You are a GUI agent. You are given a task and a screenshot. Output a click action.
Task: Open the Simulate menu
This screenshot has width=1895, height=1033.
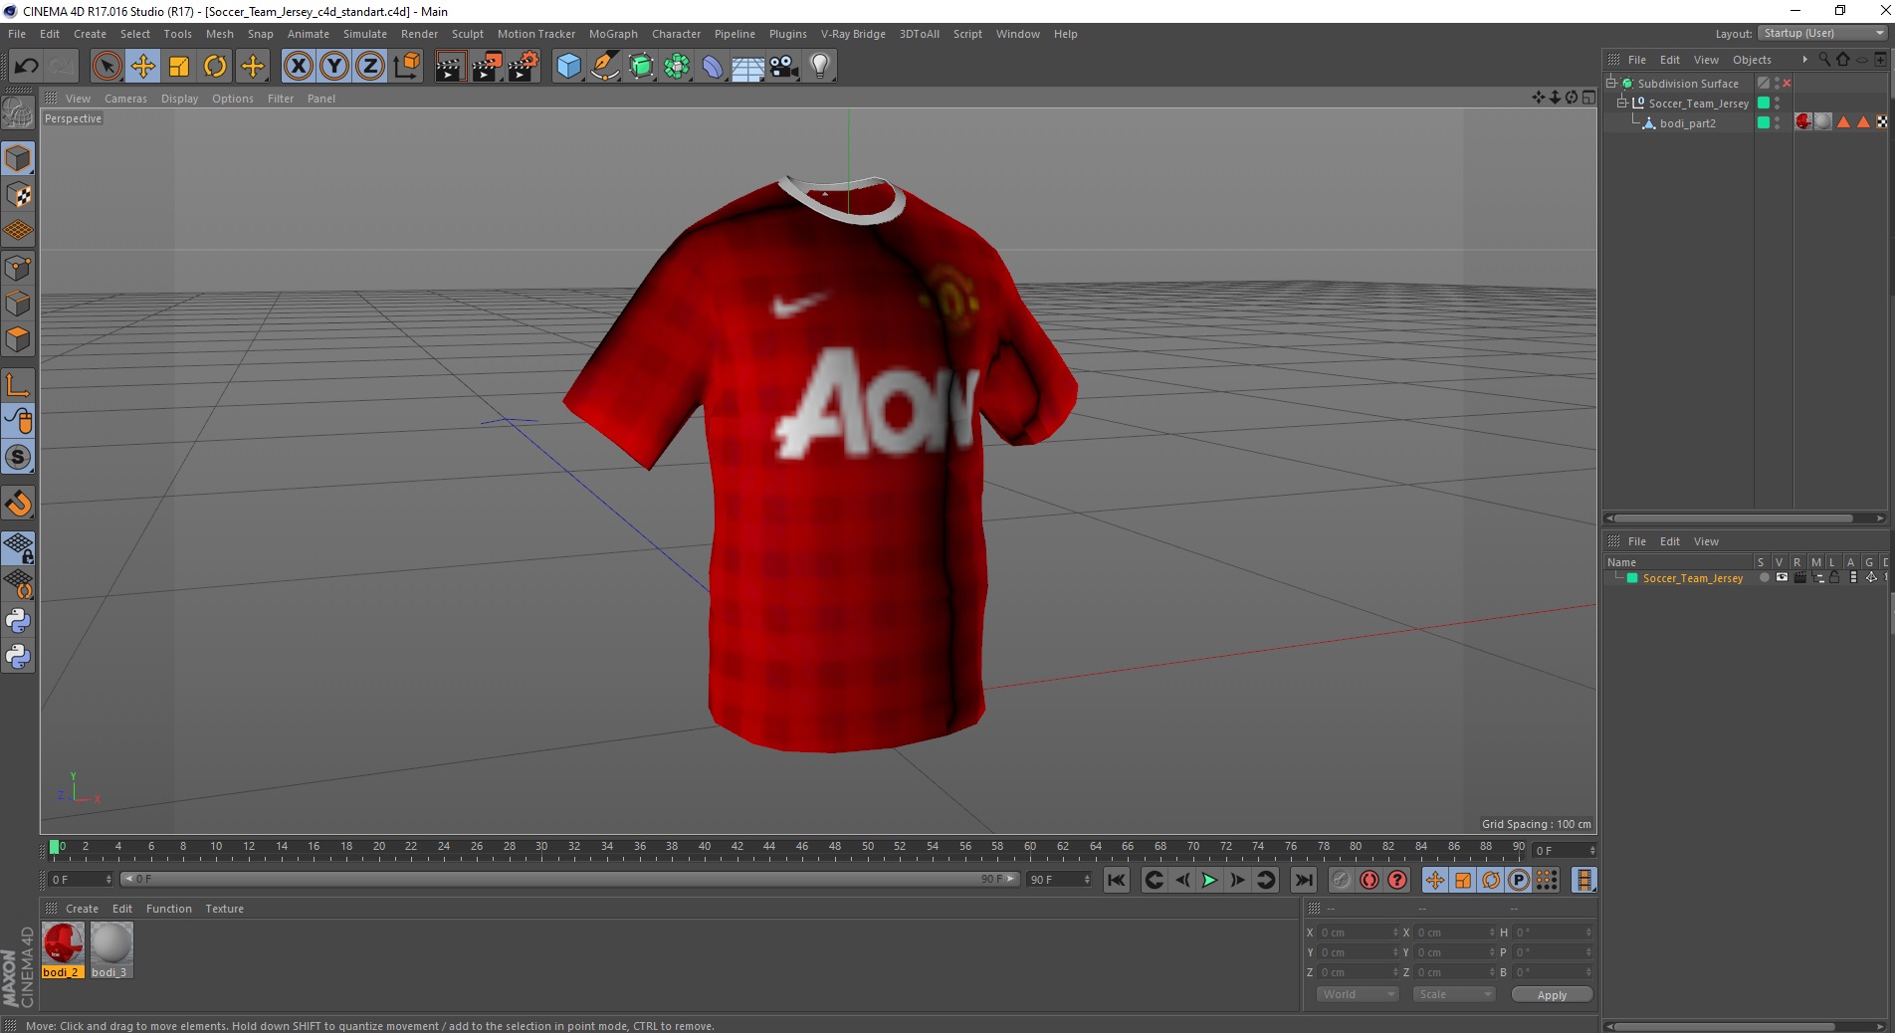click(x=364, y=34)
